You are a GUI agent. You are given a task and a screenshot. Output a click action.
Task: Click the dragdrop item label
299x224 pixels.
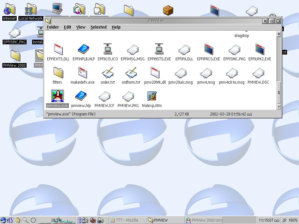pyautogui.click(x=241, y=36)
